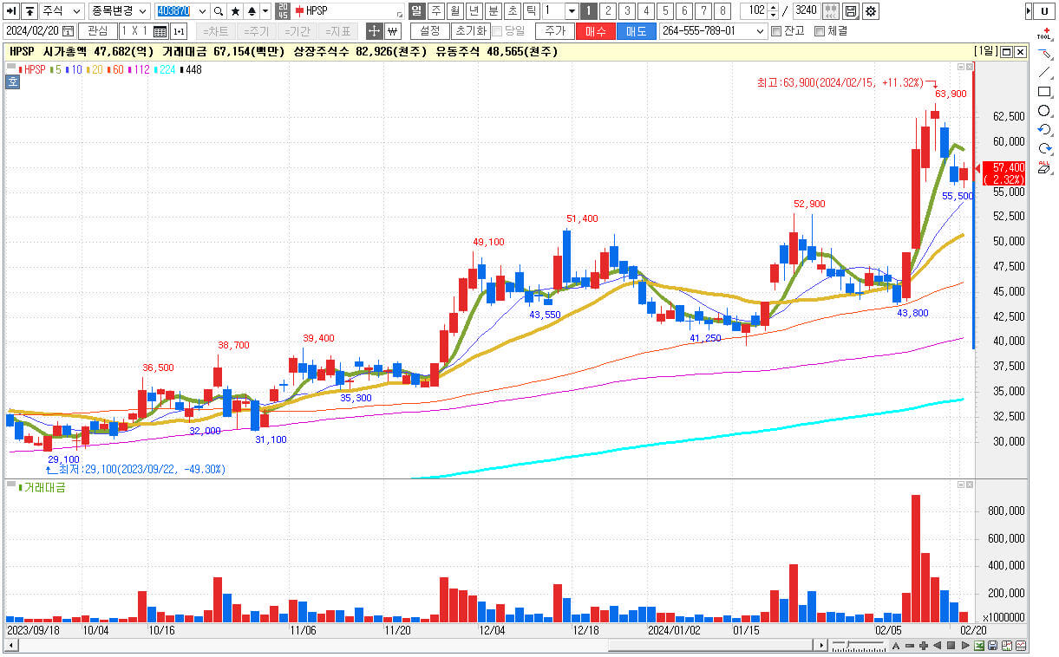Open the red TOOL panel icon

click(x=1044, y=35)
